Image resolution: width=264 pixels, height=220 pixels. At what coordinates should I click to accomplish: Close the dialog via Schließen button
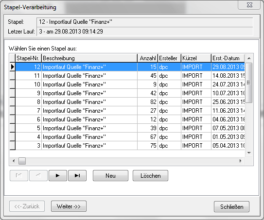(232, 206)
